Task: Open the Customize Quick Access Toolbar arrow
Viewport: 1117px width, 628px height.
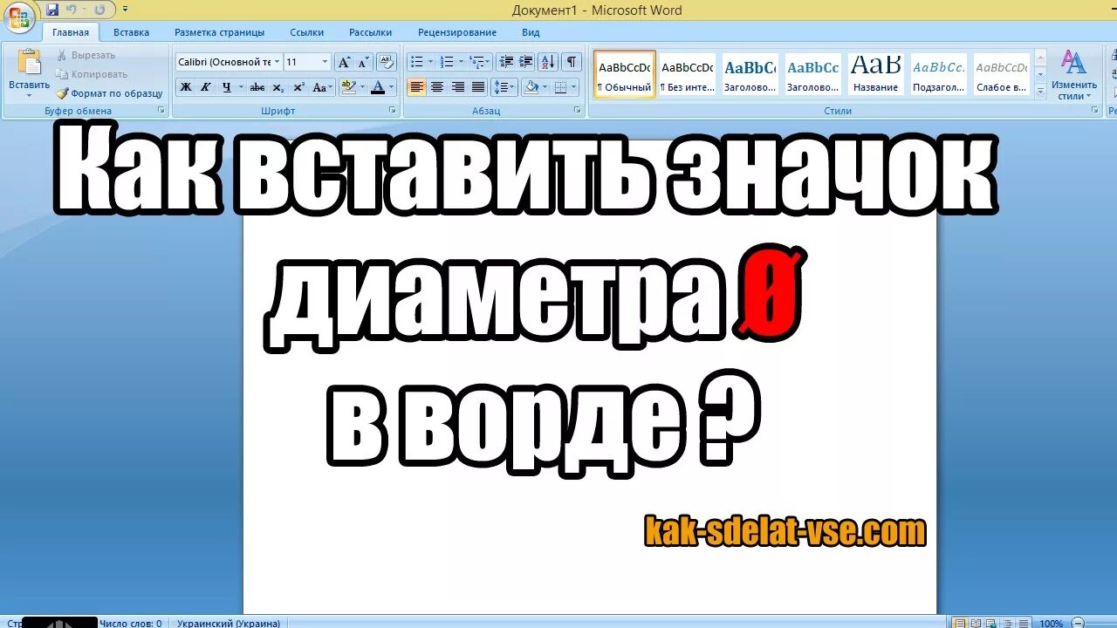Action: coord(126,10)
